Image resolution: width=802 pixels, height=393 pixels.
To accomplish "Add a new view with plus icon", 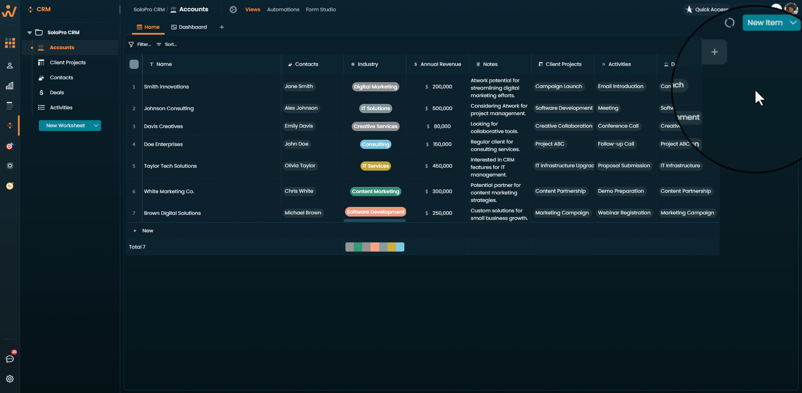I will click(222, 27).
